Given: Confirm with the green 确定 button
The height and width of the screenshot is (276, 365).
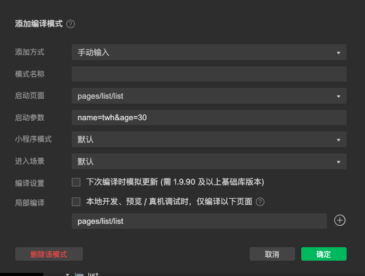Looking at the screenshot, I should point(324,254).
